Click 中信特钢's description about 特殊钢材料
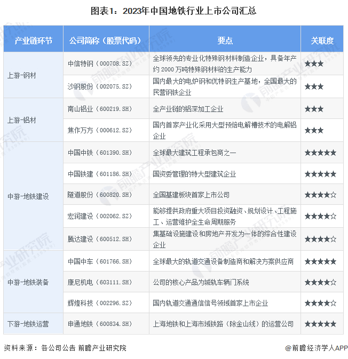This screenshot has height=359, width=348. tap(225, 63)
